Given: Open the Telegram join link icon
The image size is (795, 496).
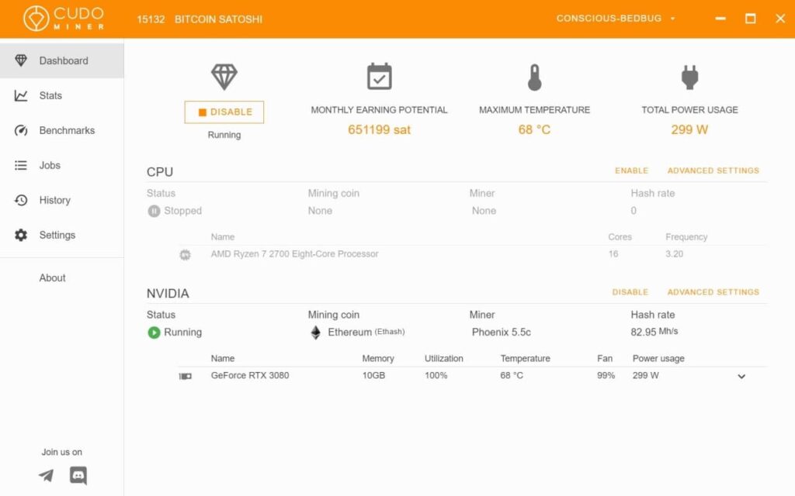Looking at the screenshot, I should (x=47, y=475).
